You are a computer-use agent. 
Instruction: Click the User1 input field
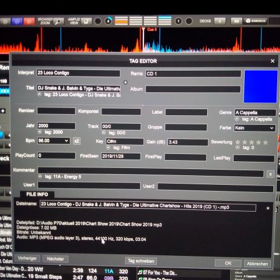tap(89, 186)
